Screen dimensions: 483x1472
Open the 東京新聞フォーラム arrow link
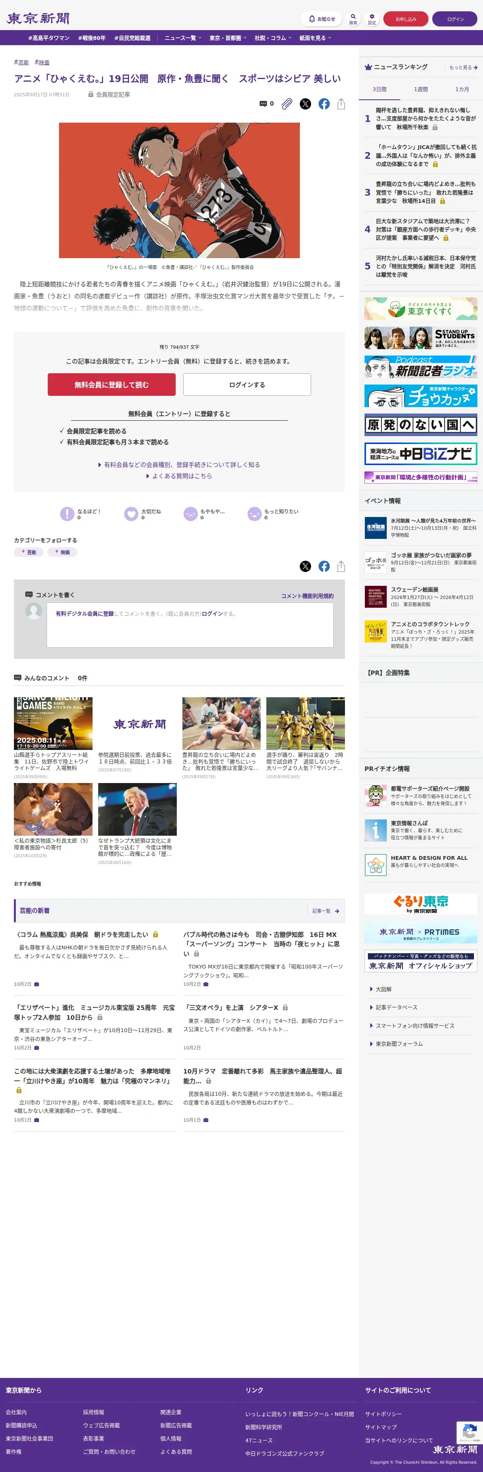click(x=396, y=1044)
